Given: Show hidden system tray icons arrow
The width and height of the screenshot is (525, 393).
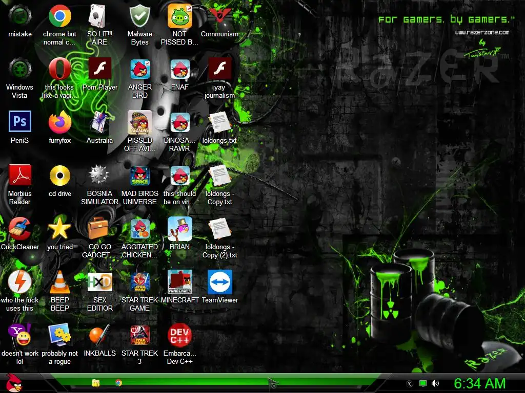Looking at the screenshot, I should pyautogui.click(x=410, y=384).
